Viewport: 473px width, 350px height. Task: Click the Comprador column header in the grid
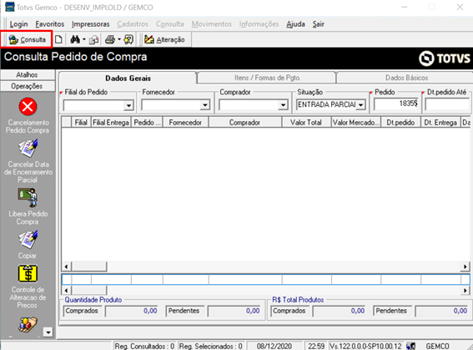click(x=244, y=122)
